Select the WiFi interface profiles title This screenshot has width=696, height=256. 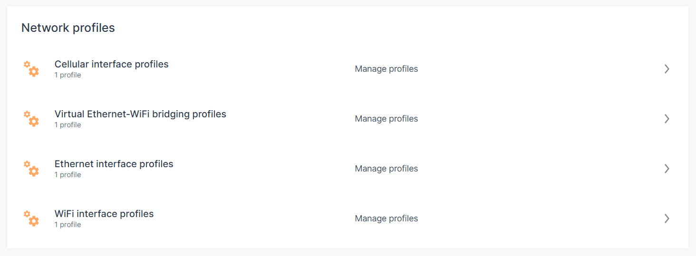click(x=104, y=214)
